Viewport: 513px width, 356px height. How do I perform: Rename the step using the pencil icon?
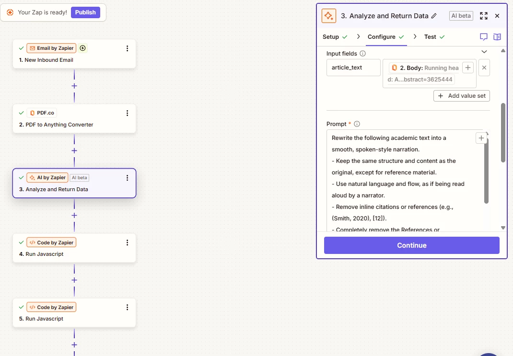pos(434,16)
